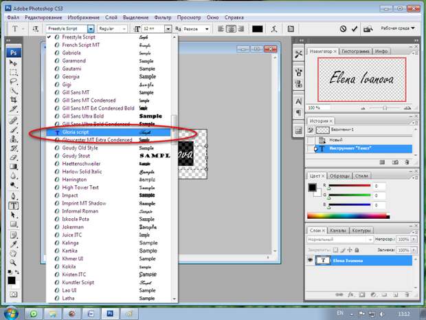
Task: Click Go to Bridge icon
Action: click(368, 29)
